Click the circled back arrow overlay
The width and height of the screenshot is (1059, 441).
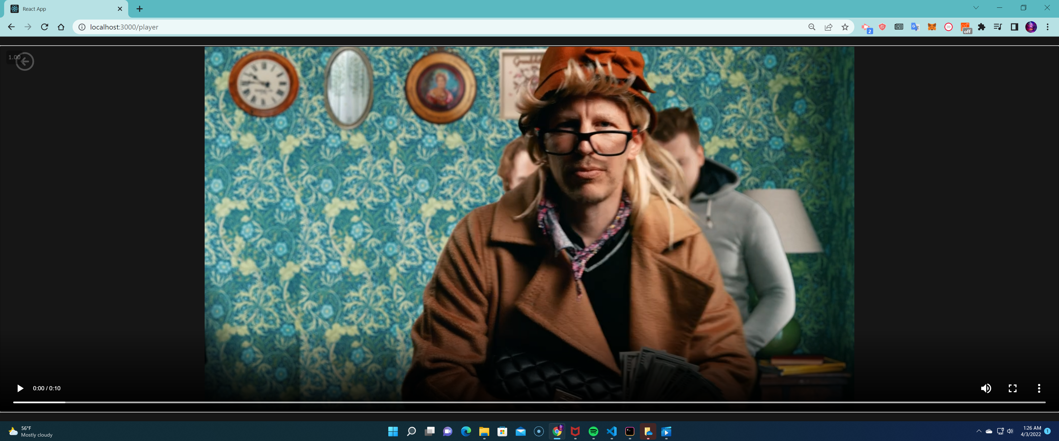click(x=25, y=62)
